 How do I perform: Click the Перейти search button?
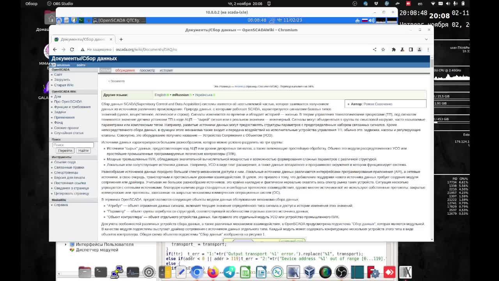(65, 151)
